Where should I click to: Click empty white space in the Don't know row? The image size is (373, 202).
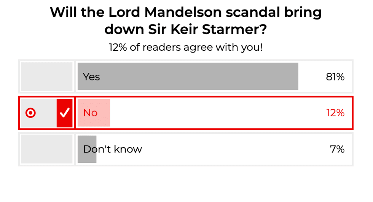228,149
